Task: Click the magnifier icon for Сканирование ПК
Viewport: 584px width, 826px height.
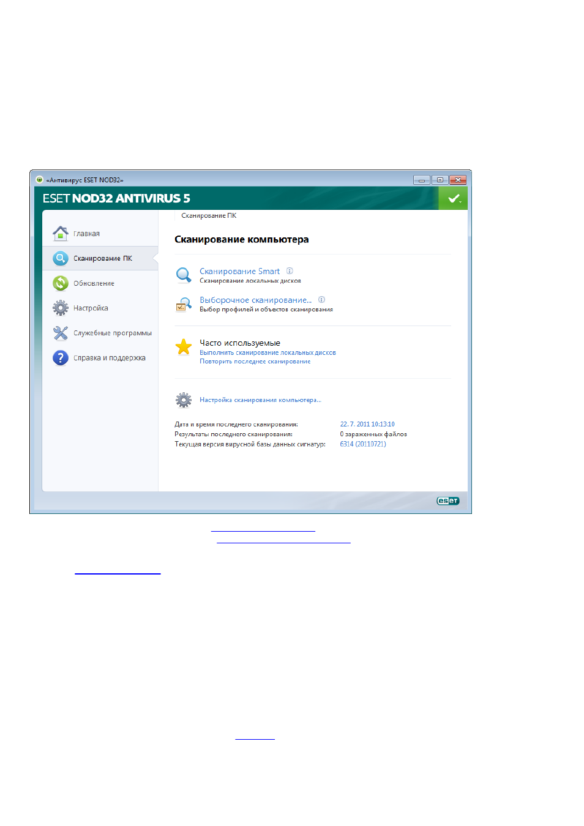Action: click(60, 258)
